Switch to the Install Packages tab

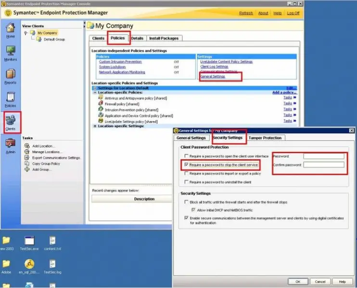click(x=164, y=38)
